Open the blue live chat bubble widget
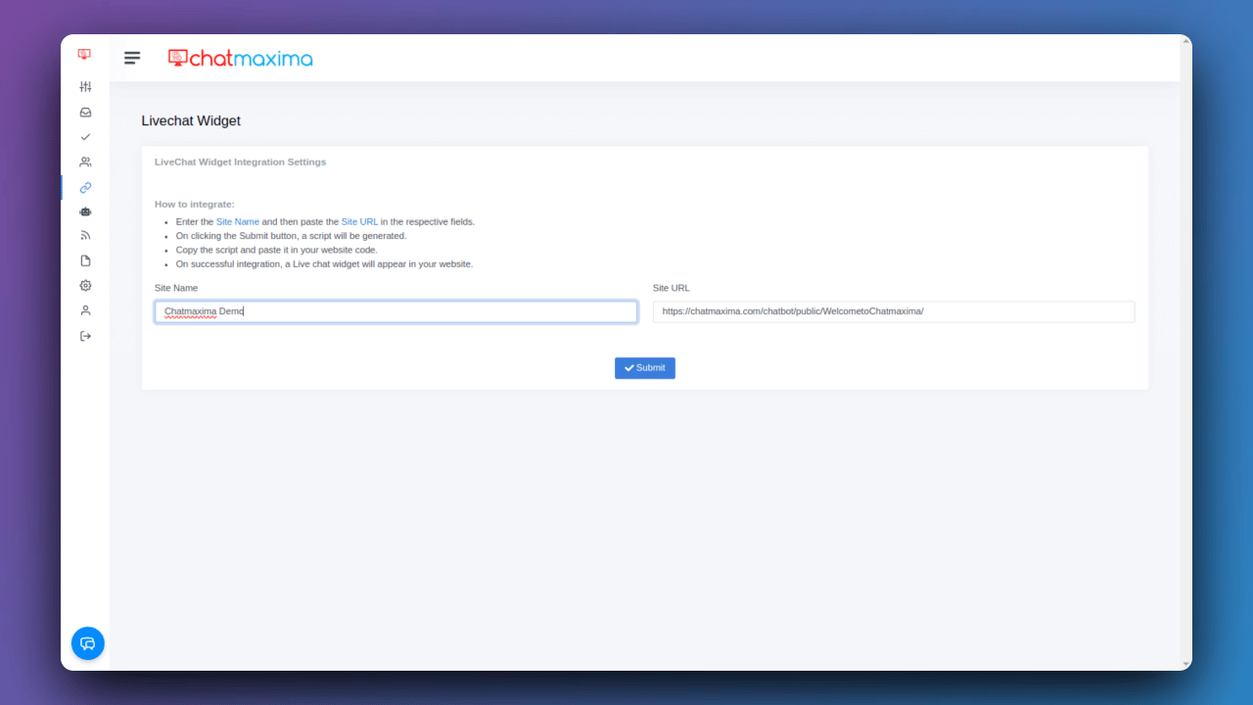 click(88, 643)
